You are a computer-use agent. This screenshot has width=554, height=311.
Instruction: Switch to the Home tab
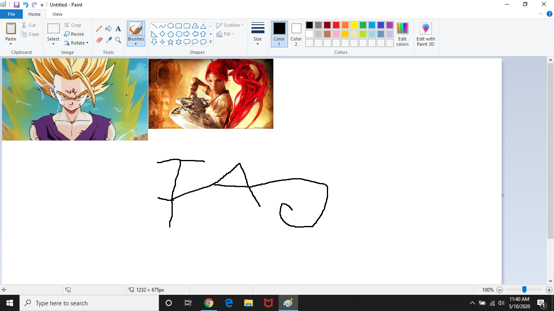coord(34,14)
